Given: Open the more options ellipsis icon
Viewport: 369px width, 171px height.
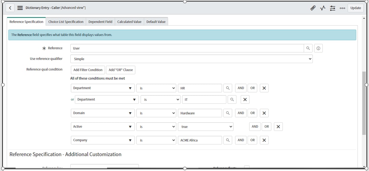Looking at the screenshot, I should click(x=342, y=8).
